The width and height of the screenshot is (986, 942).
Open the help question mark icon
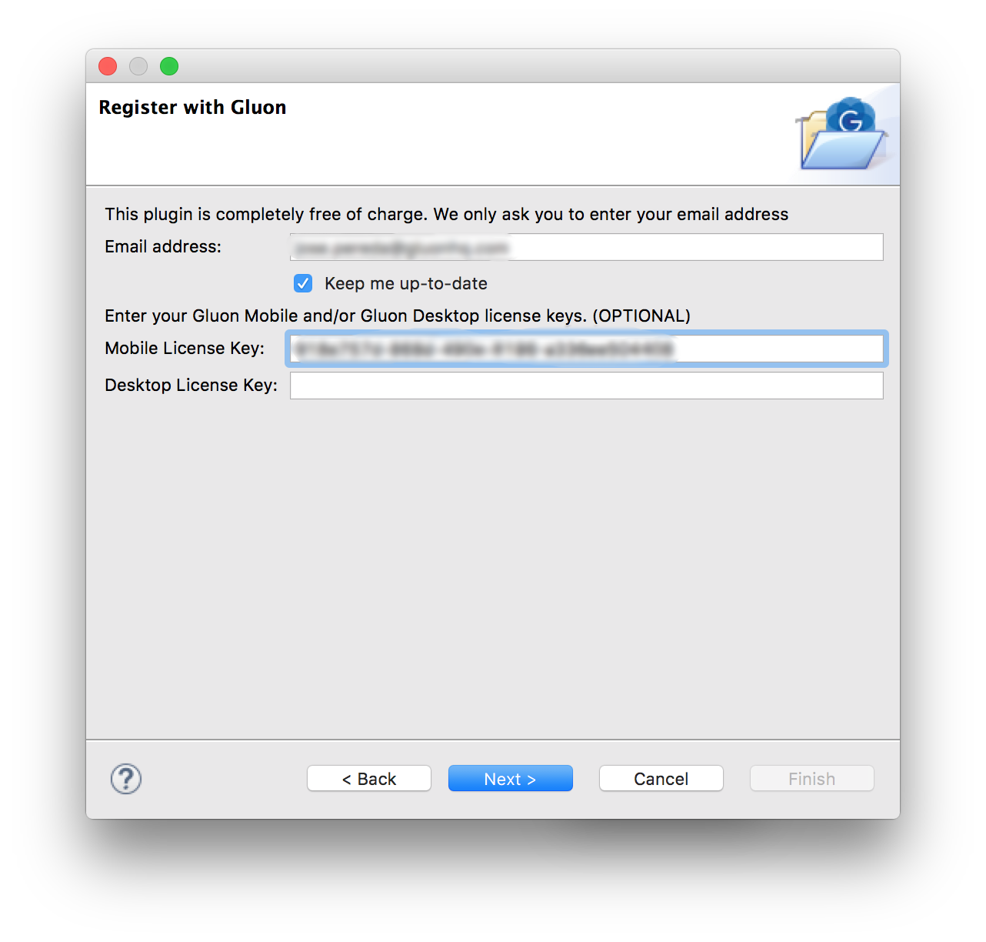coord(126,779)
